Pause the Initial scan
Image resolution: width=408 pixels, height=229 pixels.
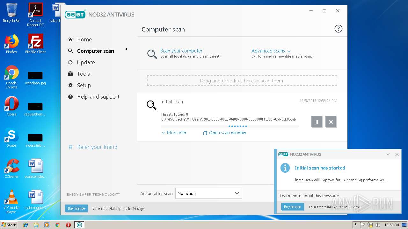point(317,121)
